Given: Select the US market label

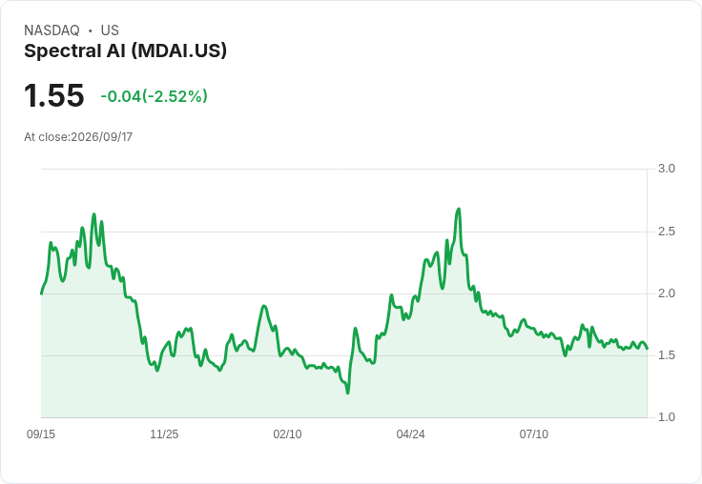Looking at the screenshot, I should [110, 30].
